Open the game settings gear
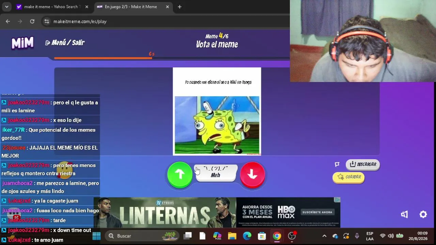This screenshot has height=245, width=436. (423, 214)
